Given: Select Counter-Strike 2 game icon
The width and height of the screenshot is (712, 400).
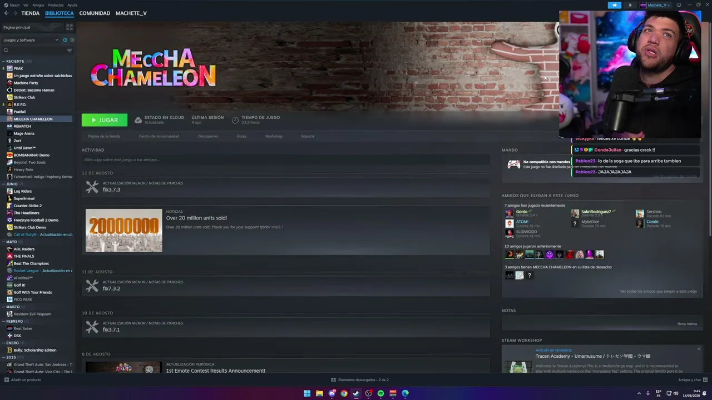Looking at the screenshot, I should tap(9, 206).
